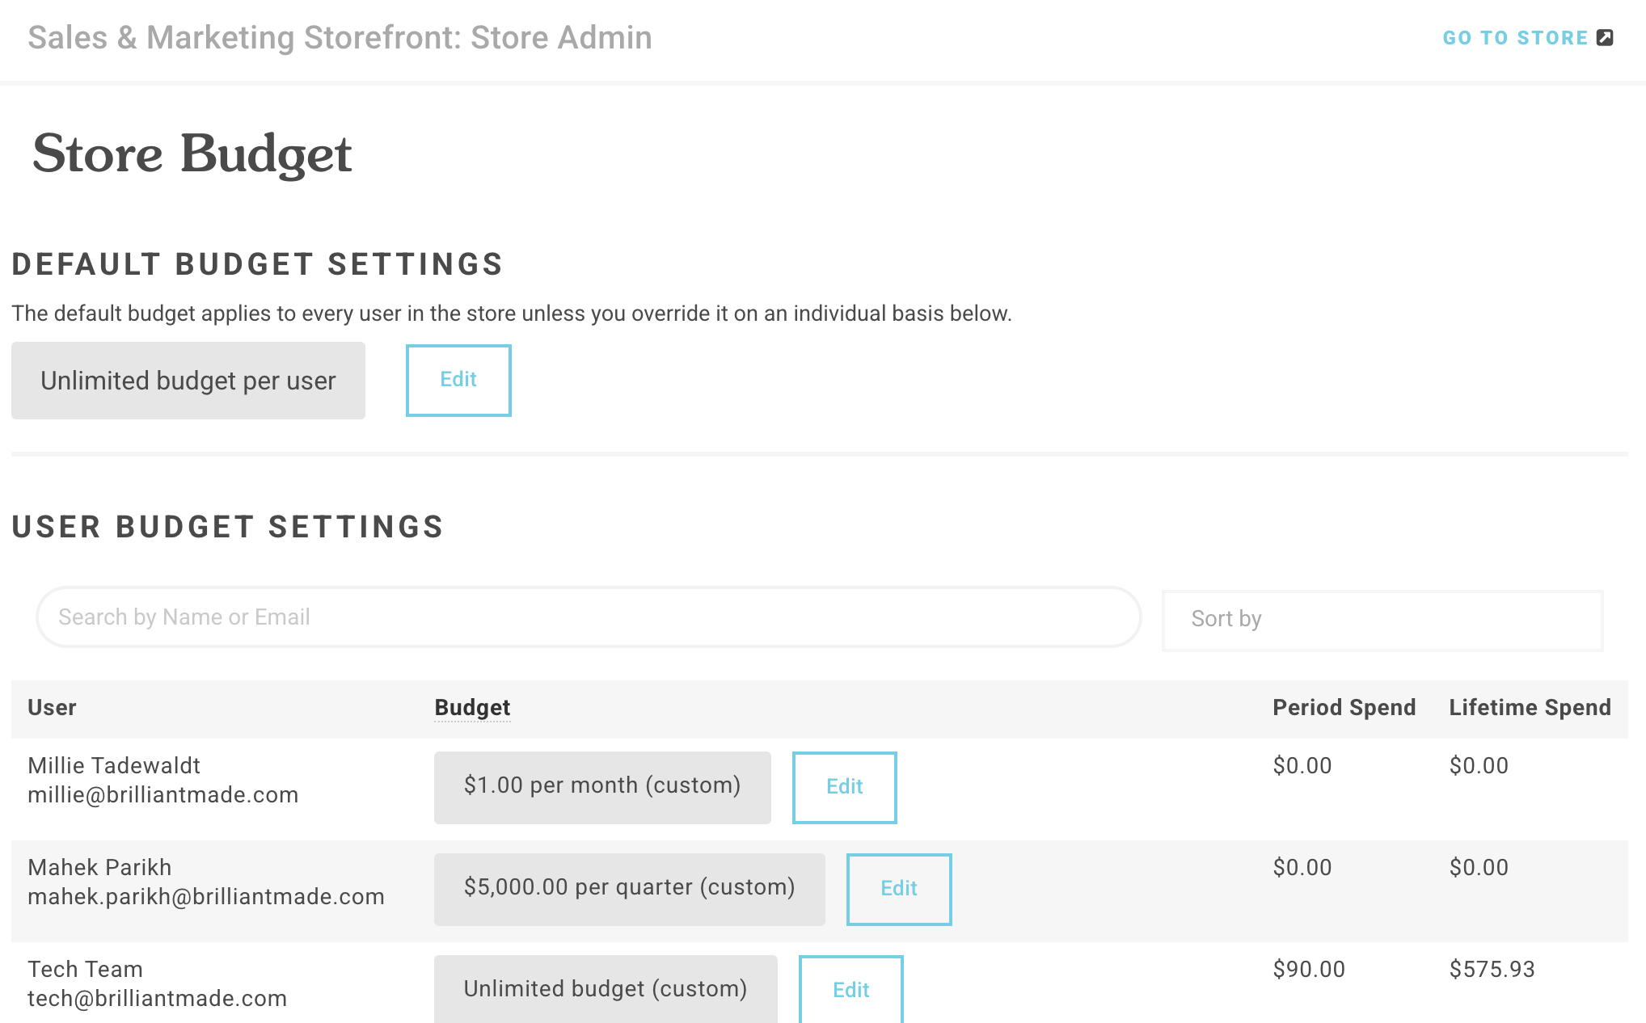1646x1023 pixels.
Task: Click the external link icon beside Go To Store
Action: (1605, 38)
